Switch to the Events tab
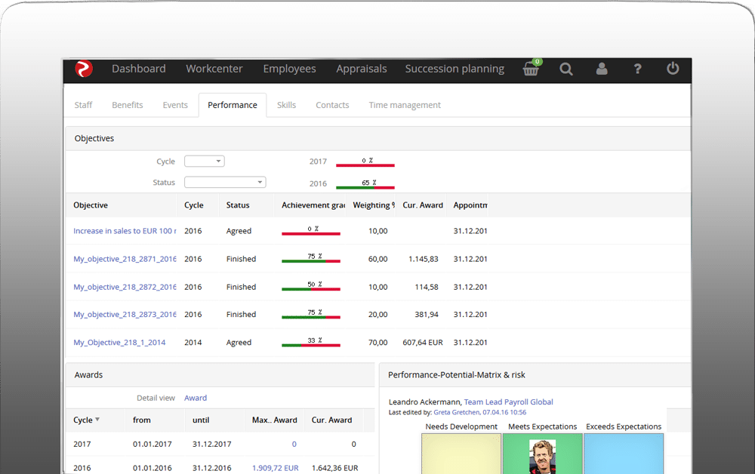755x474 pixels. [175, 105]
